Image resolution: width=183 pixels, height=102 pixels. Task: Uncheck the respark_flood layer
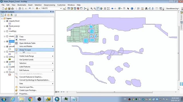[7, 21]
